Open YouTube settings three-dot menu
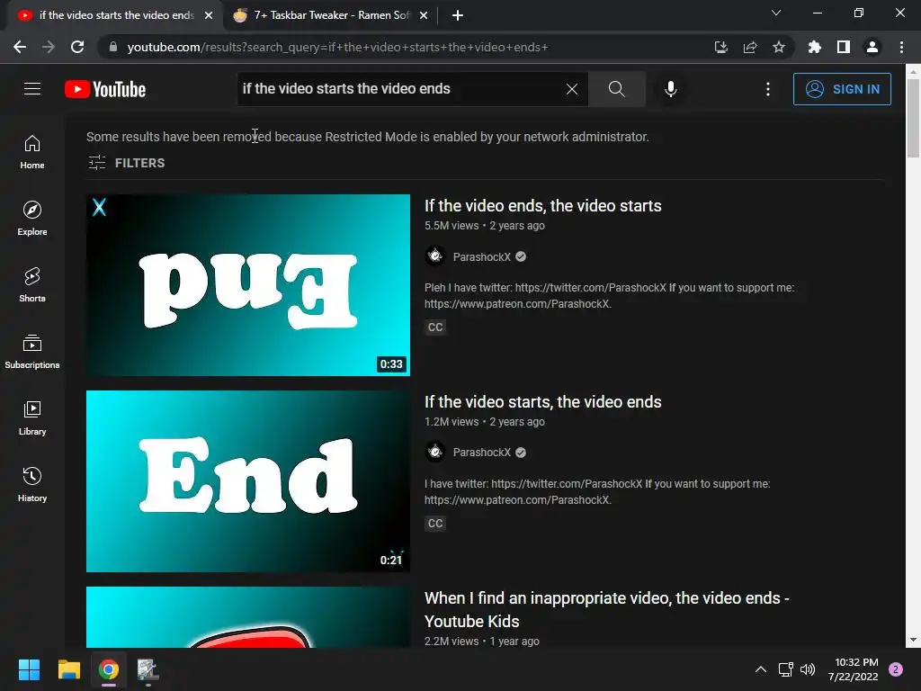 point(768,89)
